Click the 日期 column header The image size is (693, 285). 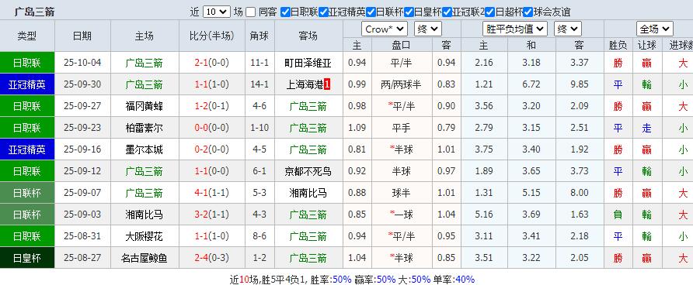pyautogui.click(x=82, y=36)
